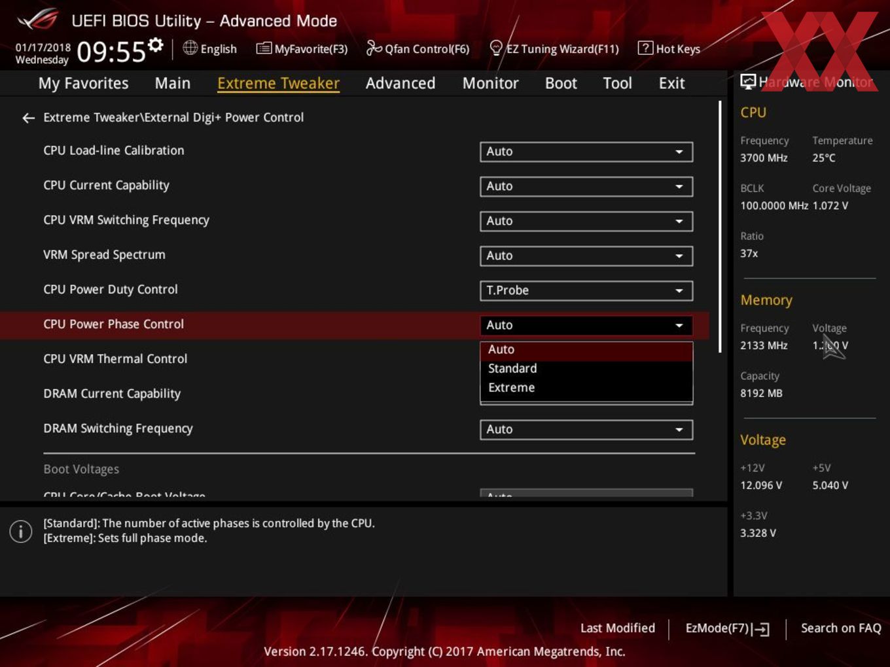The image size is (890, 667).
Task: Click the 100.0000 MHz BCLK value
Action: click(x=774, y=205)
